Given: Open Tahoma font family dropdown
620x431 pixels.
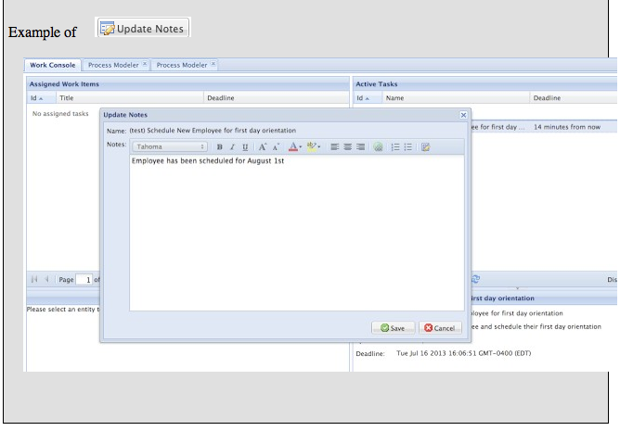Looking at the screenshot, I should pos(170,146).
